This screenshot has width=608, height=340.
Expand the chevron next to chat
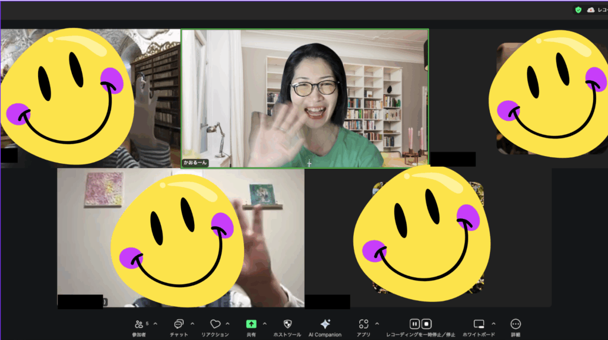(x=192, y=324)
